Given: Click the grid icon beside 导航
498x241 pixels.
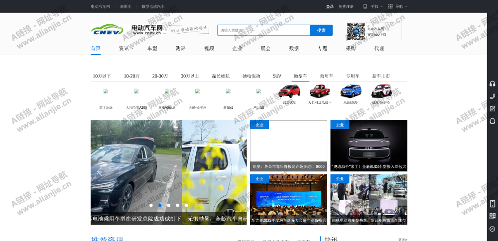Looking at the screenshot, I should click(390, 6).
